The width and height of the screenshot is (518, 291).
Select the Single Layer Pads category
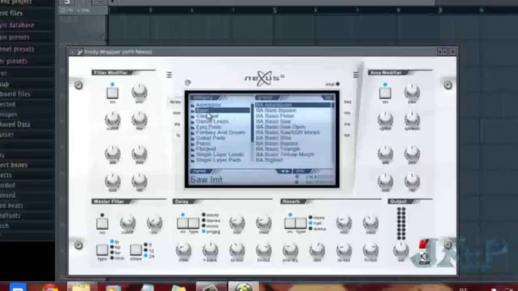(219, 160)
